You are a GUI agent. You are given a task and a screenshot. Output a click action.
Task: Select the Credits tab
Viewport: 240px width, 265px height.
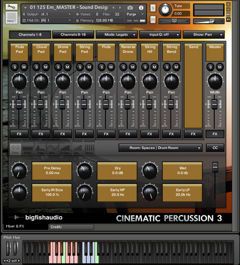click(x=72, y=227)
